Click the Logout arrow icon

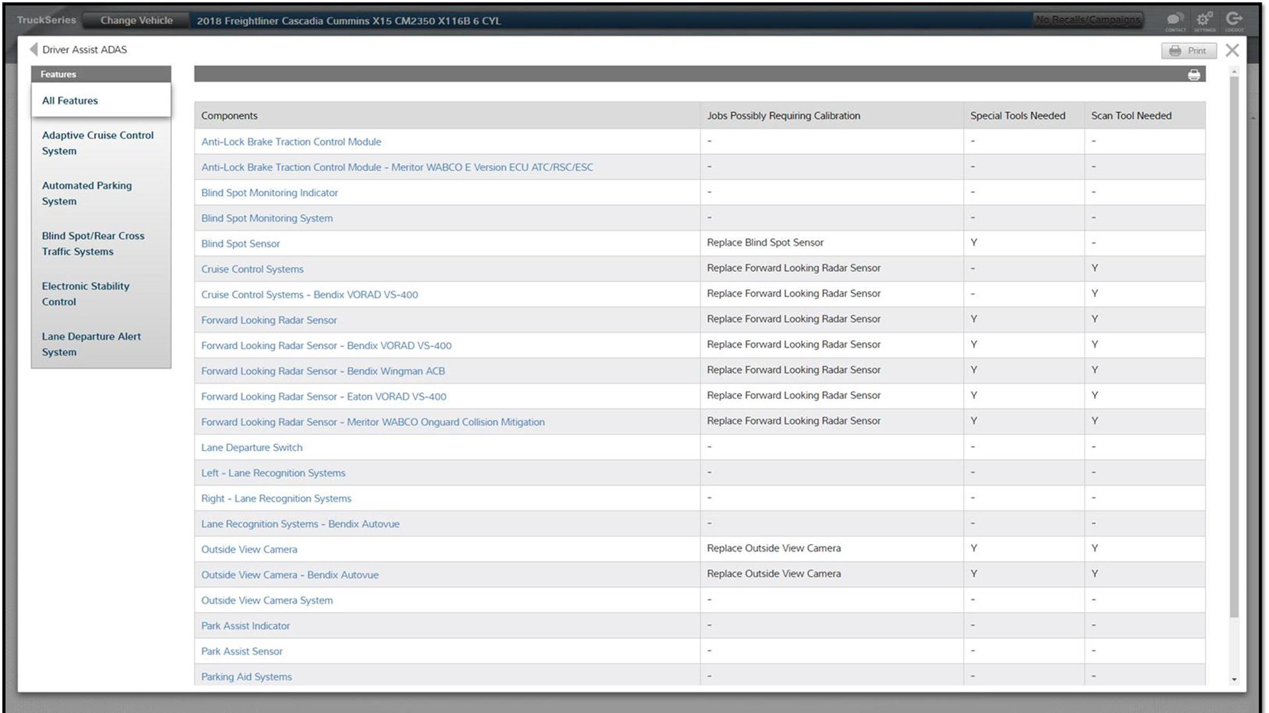(1234, 20)
